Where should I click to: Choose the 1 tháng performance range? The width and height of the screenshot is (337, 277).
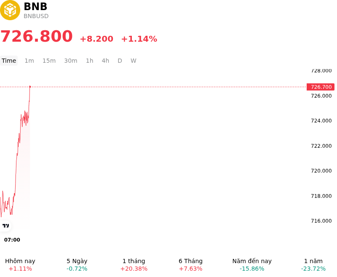tap(134, 265)
